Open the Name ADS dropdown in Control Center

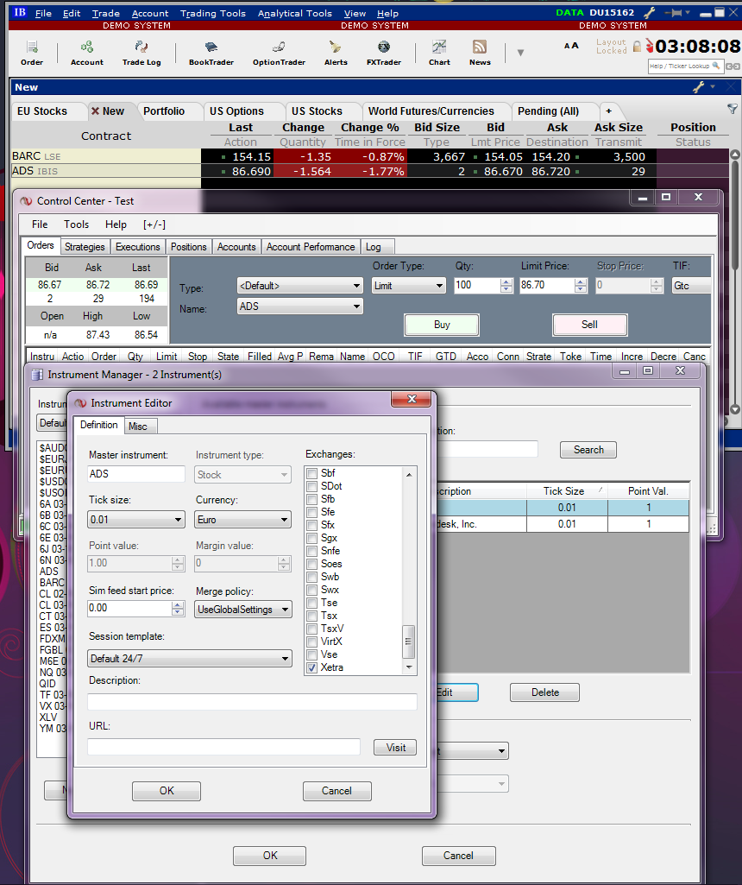coord(300,307)
